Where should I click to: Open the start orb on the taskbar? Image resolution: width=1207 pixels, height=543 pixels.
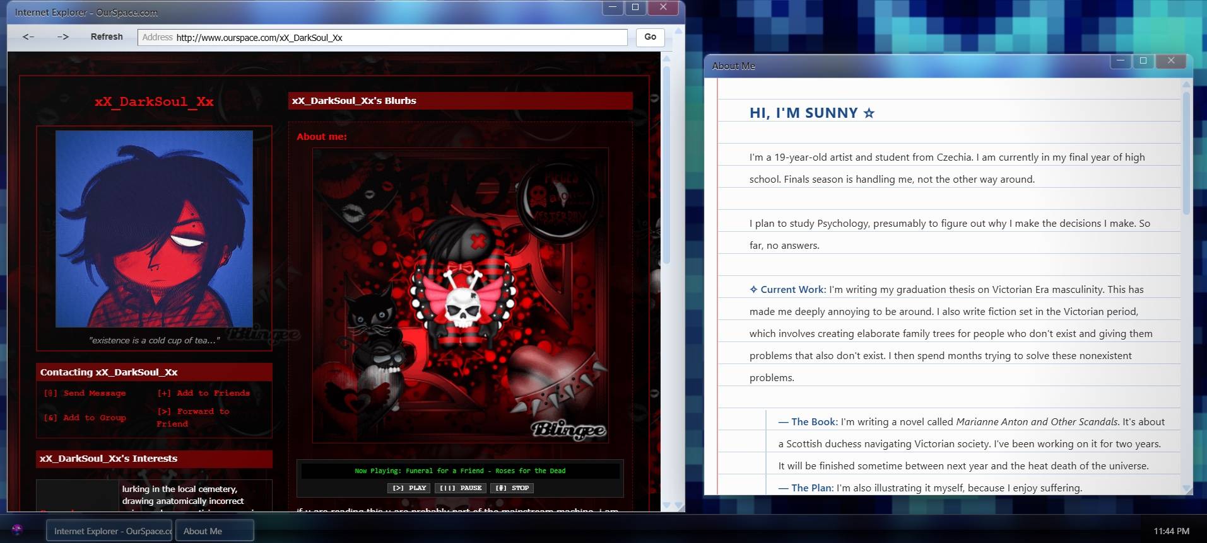(x=17, y=530)
